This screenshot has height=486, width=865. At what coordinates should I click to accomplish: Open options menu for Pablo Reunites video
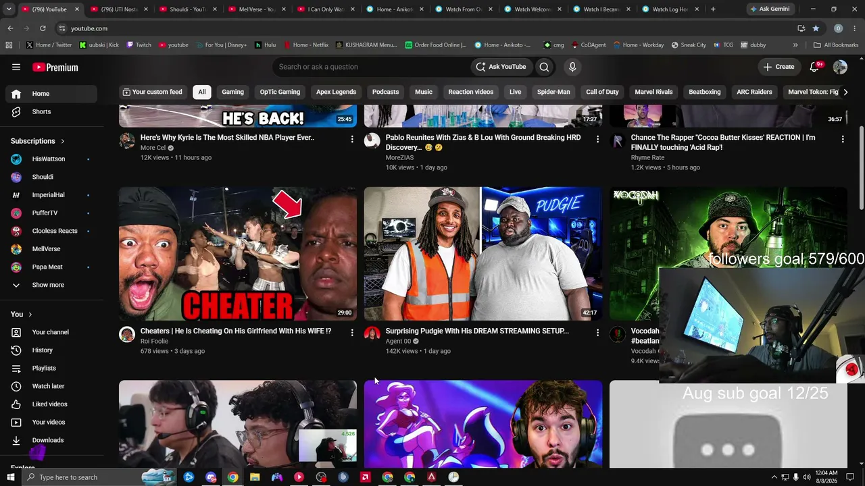pyautogui.click(x=597, y=139)
